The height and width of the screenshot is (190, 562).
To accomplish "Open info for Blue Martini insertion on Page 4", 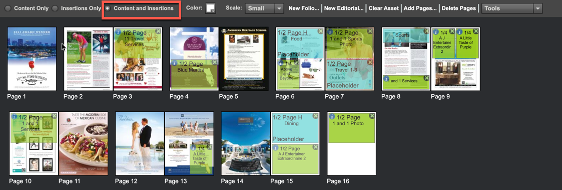I will 175,63.
